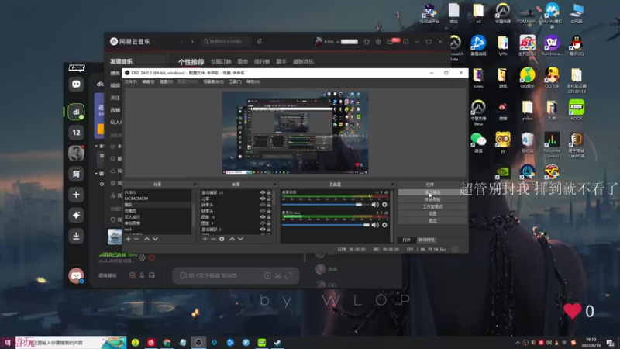
Task: Click the red disconnect voice icon in KOOK
Action: 151,257
